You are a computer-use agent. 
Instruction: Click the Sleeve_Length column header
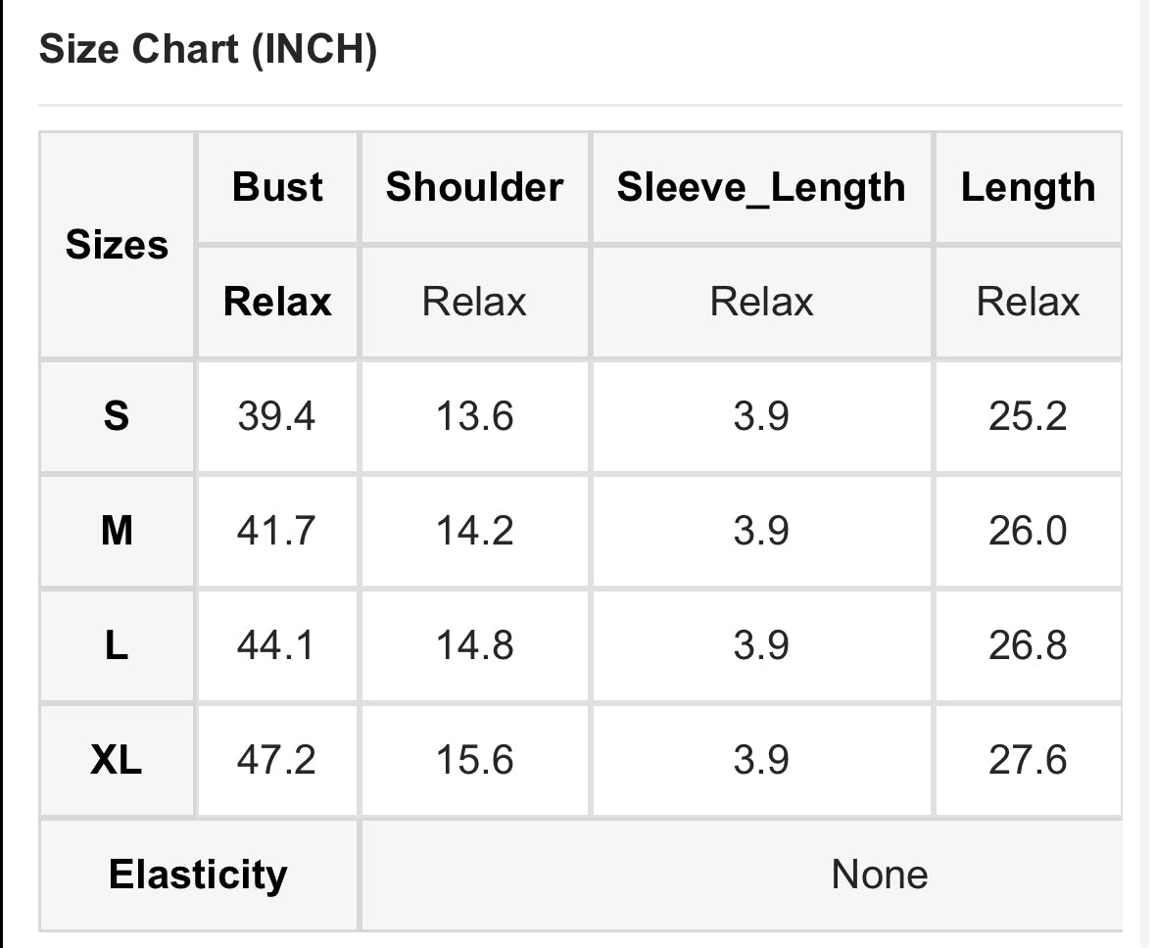761,187
